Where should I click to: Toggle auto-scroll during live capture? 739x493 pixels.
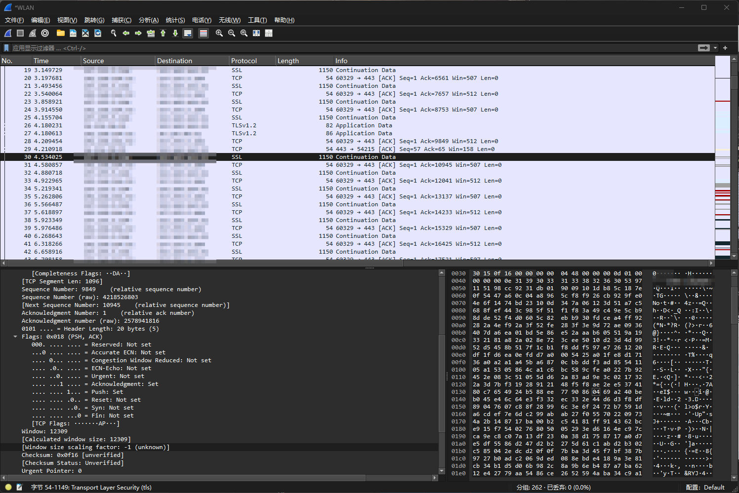click(x=188, y=33)
